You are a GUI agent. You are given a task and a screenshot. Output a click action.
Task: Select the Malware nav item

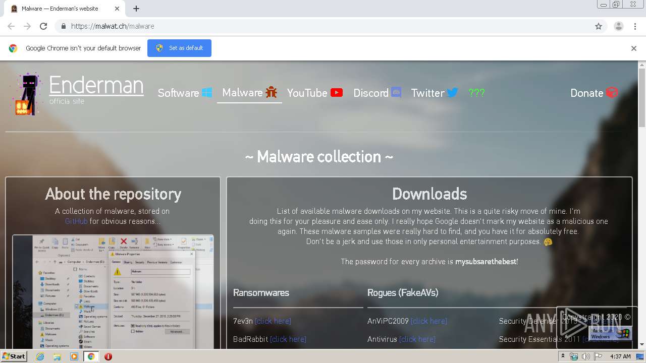pos(249,93)
